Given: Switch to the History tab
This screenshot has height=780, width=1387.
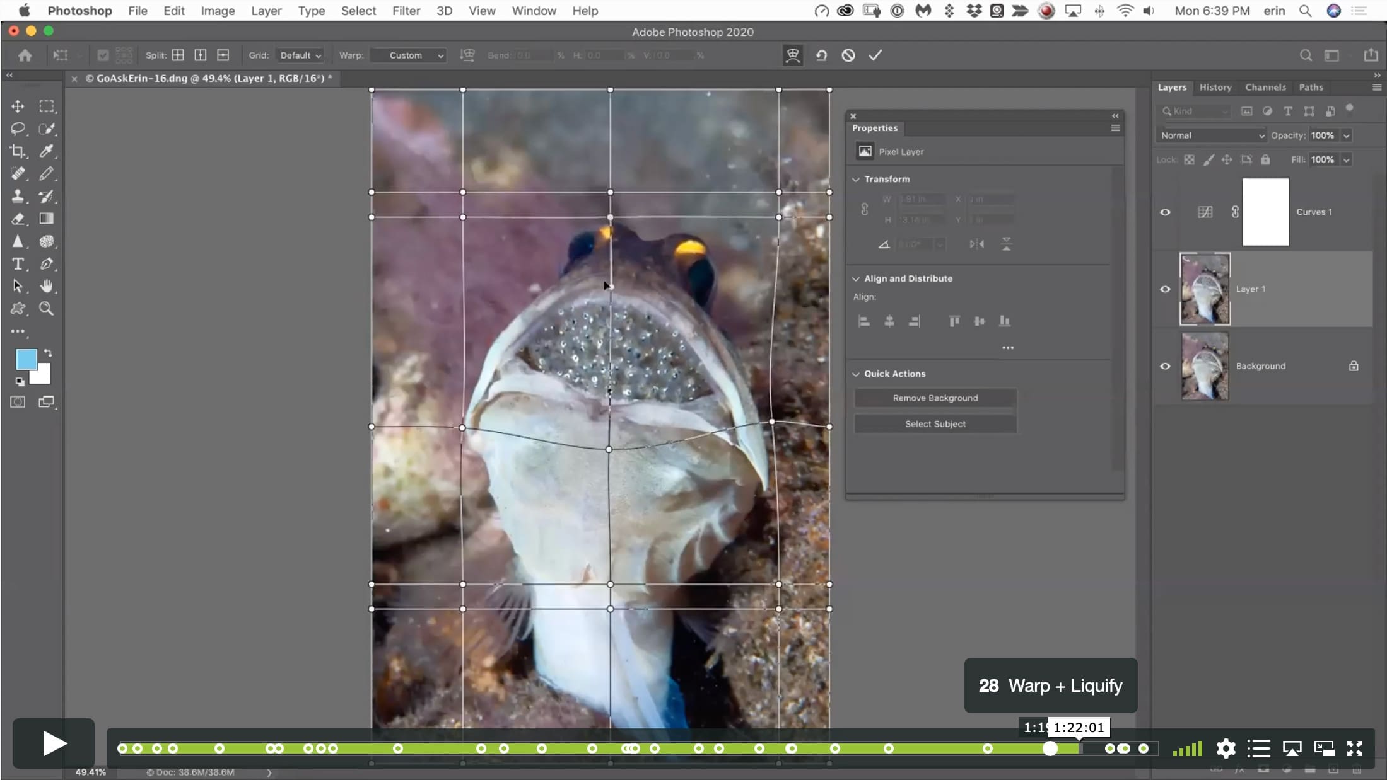Looking at the screenshot, I should coord(1215,88).
